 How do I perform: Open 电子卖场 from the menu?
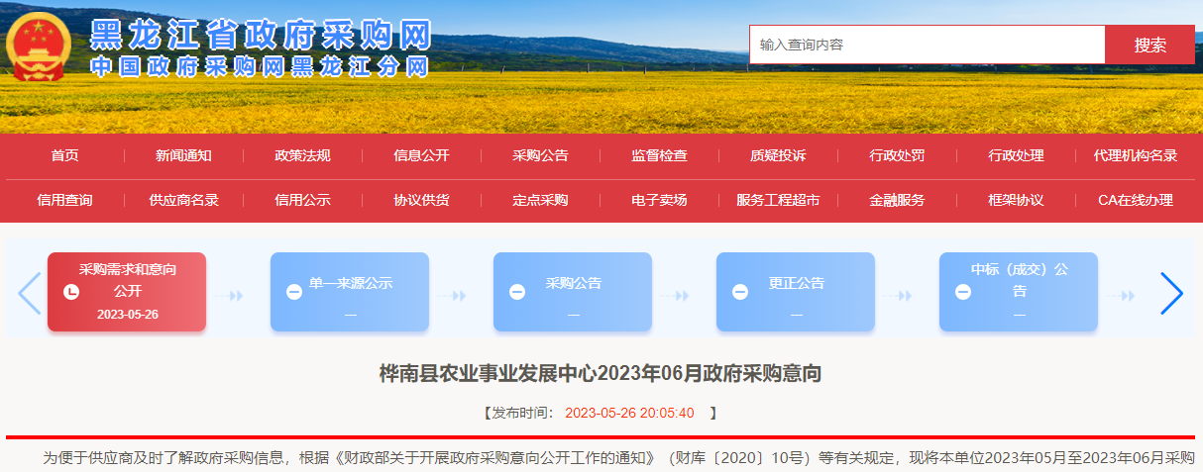tap(659, 200)
